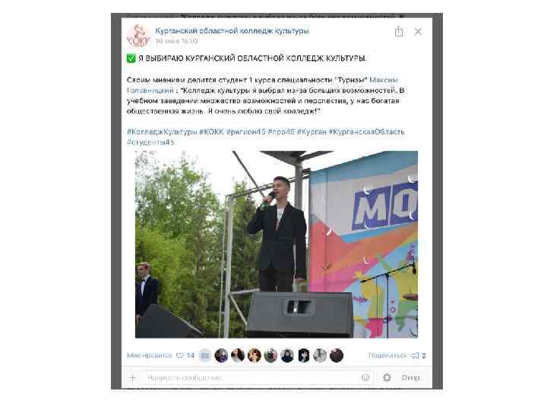
Task: Click the heart like icon showing 14
Action: coord(179,355)
